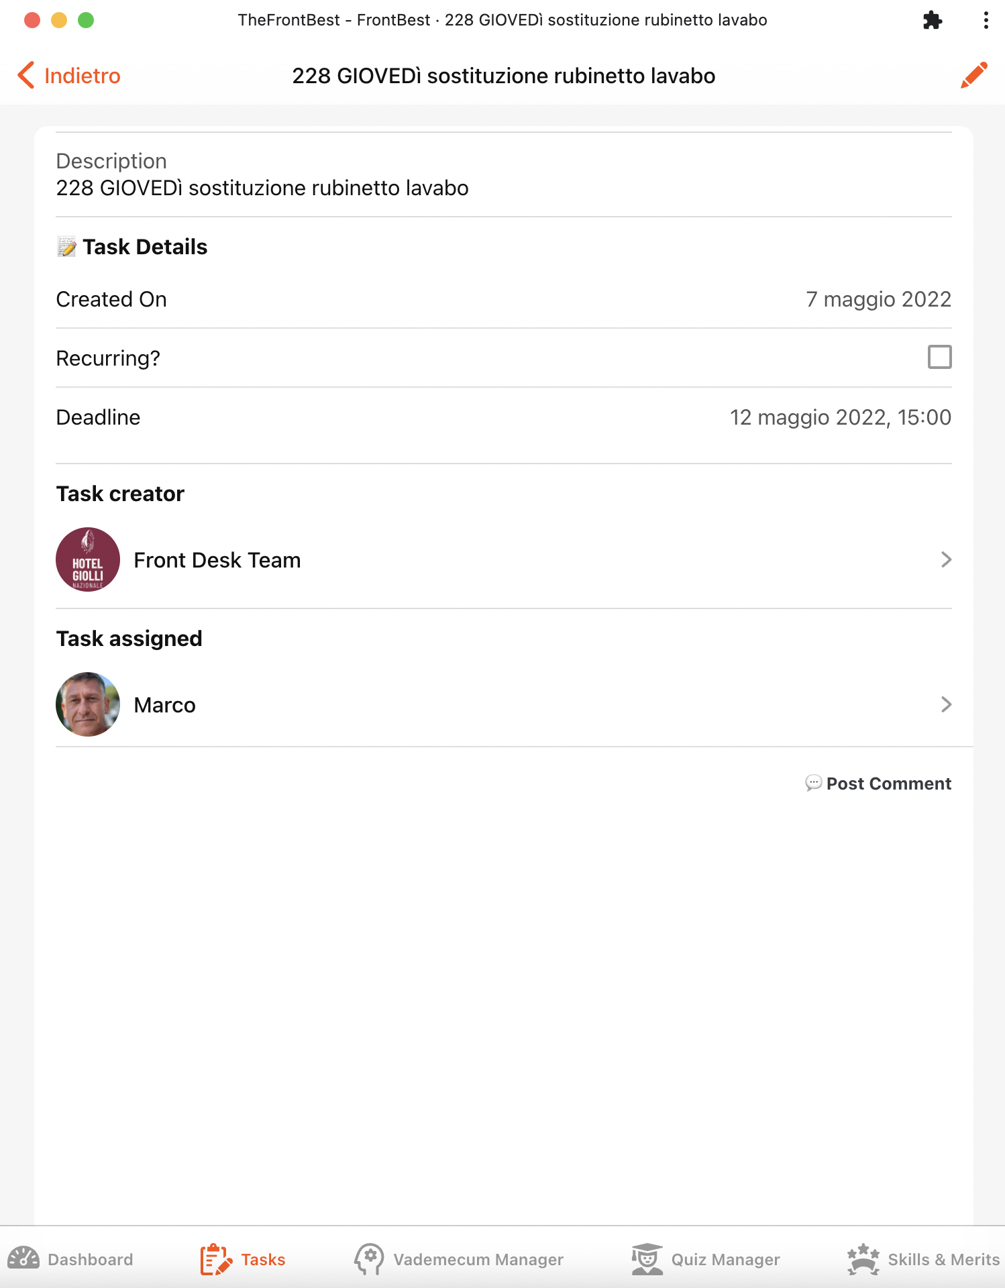Click the Vademecum Manager head icon
Image resolution: width=1005 pixels, height=1288 pixels.
369,1258
